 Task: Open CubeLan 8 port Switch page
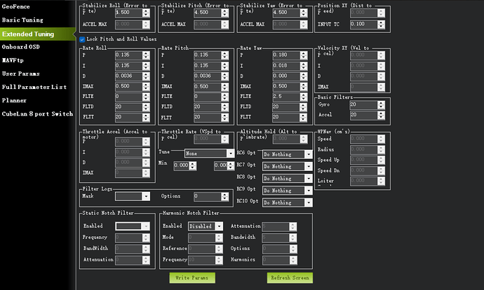click(x=37, y=113)
